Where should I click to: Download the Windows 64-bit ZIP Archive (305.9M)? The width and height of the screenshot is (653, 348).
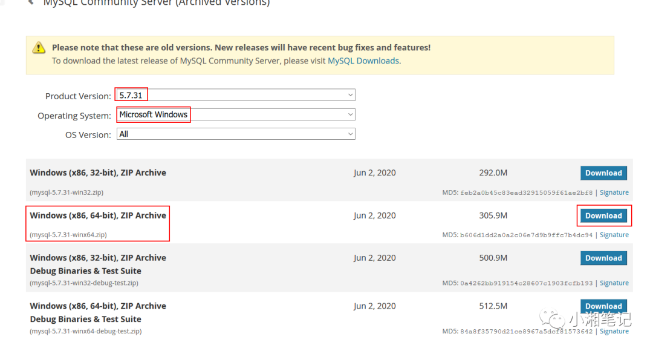pyautogui.click(x=603, y=216)
